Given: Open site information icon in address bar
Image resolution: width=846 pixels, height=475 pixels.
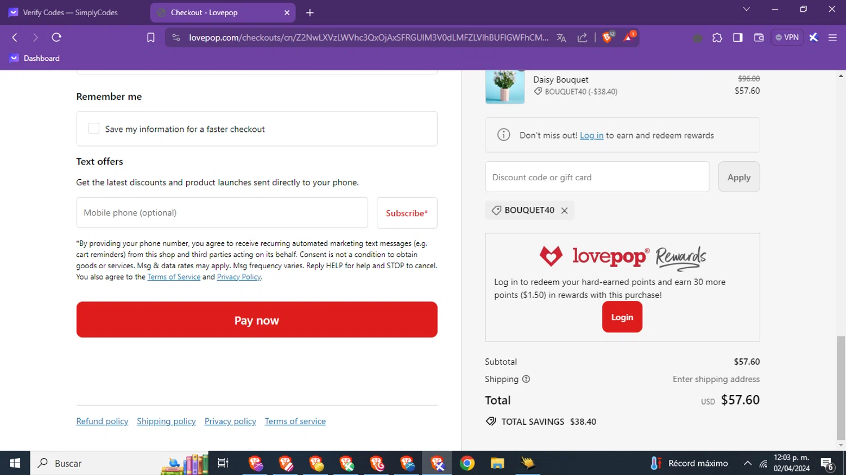Looking at the screenshot, I should click(176, 37).
